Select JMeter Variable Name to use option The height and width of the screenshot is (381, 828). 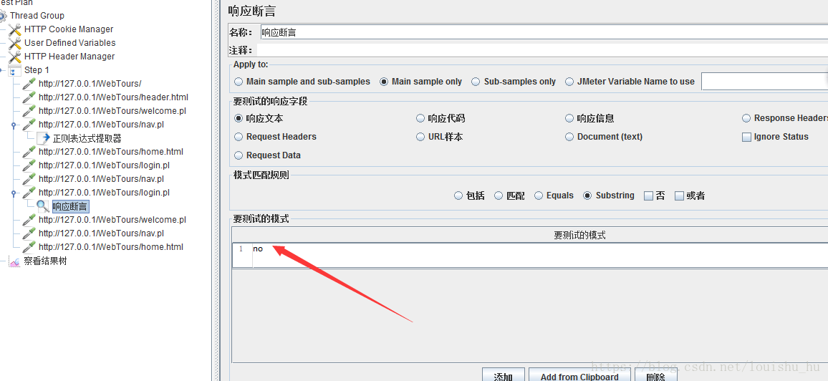tap(569, 82)
